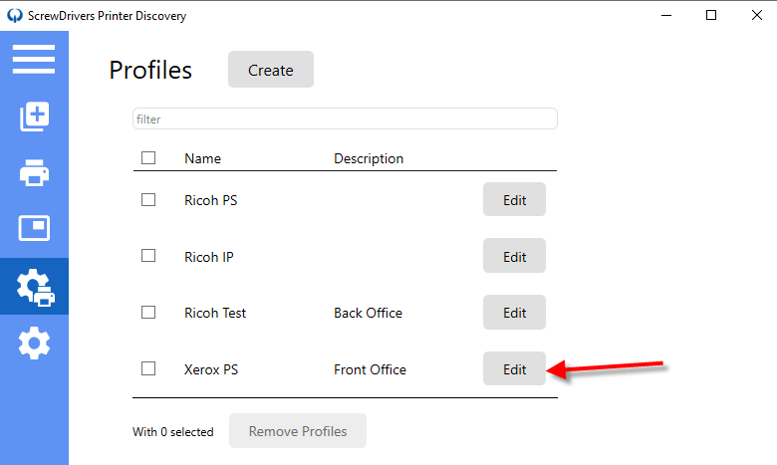Select the Ricoh PS profile name
The height and width of the screenshot is (465, 777).
210,200
